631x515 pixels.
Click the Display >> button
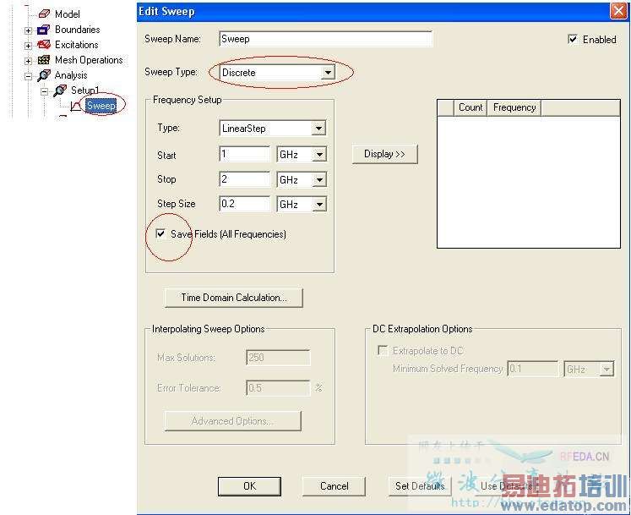tap(384, 154)
